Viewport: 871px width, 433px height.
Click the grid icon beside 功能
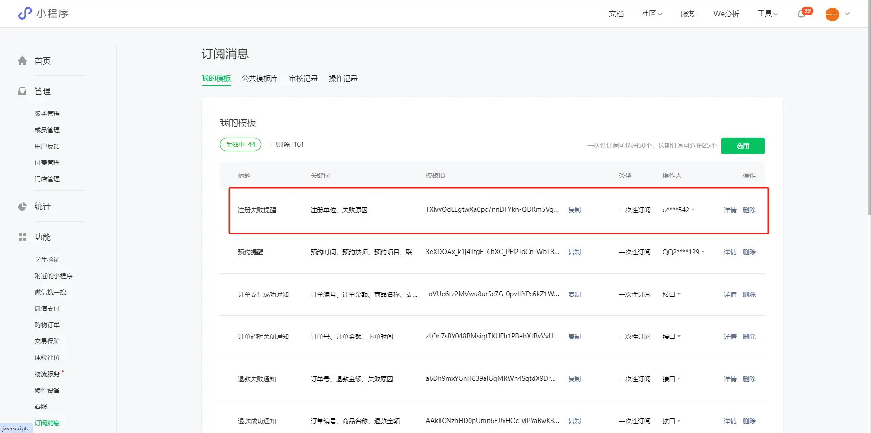point(22,237)
